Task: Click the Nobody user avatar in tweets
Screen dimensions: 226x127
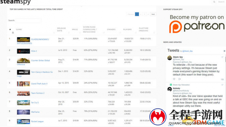Action: click(x=169, y=89)
